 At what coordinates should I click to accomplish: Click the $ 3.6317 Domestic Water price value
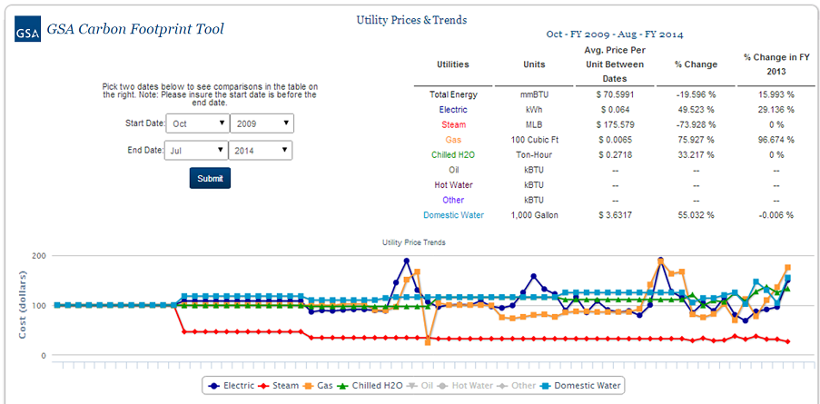point(615,215)
